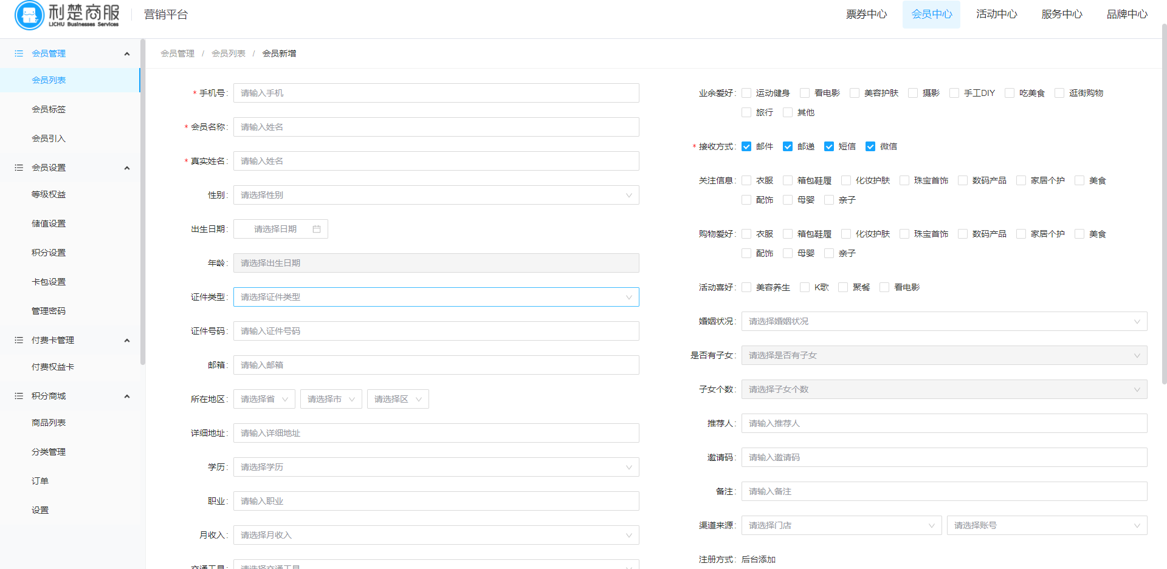Image resolution: width=1167 pixels, height=569 pixels.
Task: Click the list icon beside 会员管理
Action: pyautogui.click(x=19, y=53)
